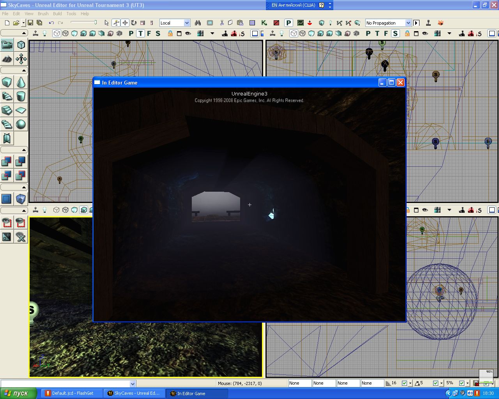The width and height of the screenshot is (499, 399).
Task: Open the Brush menu
Action: (x=43, y=14)
